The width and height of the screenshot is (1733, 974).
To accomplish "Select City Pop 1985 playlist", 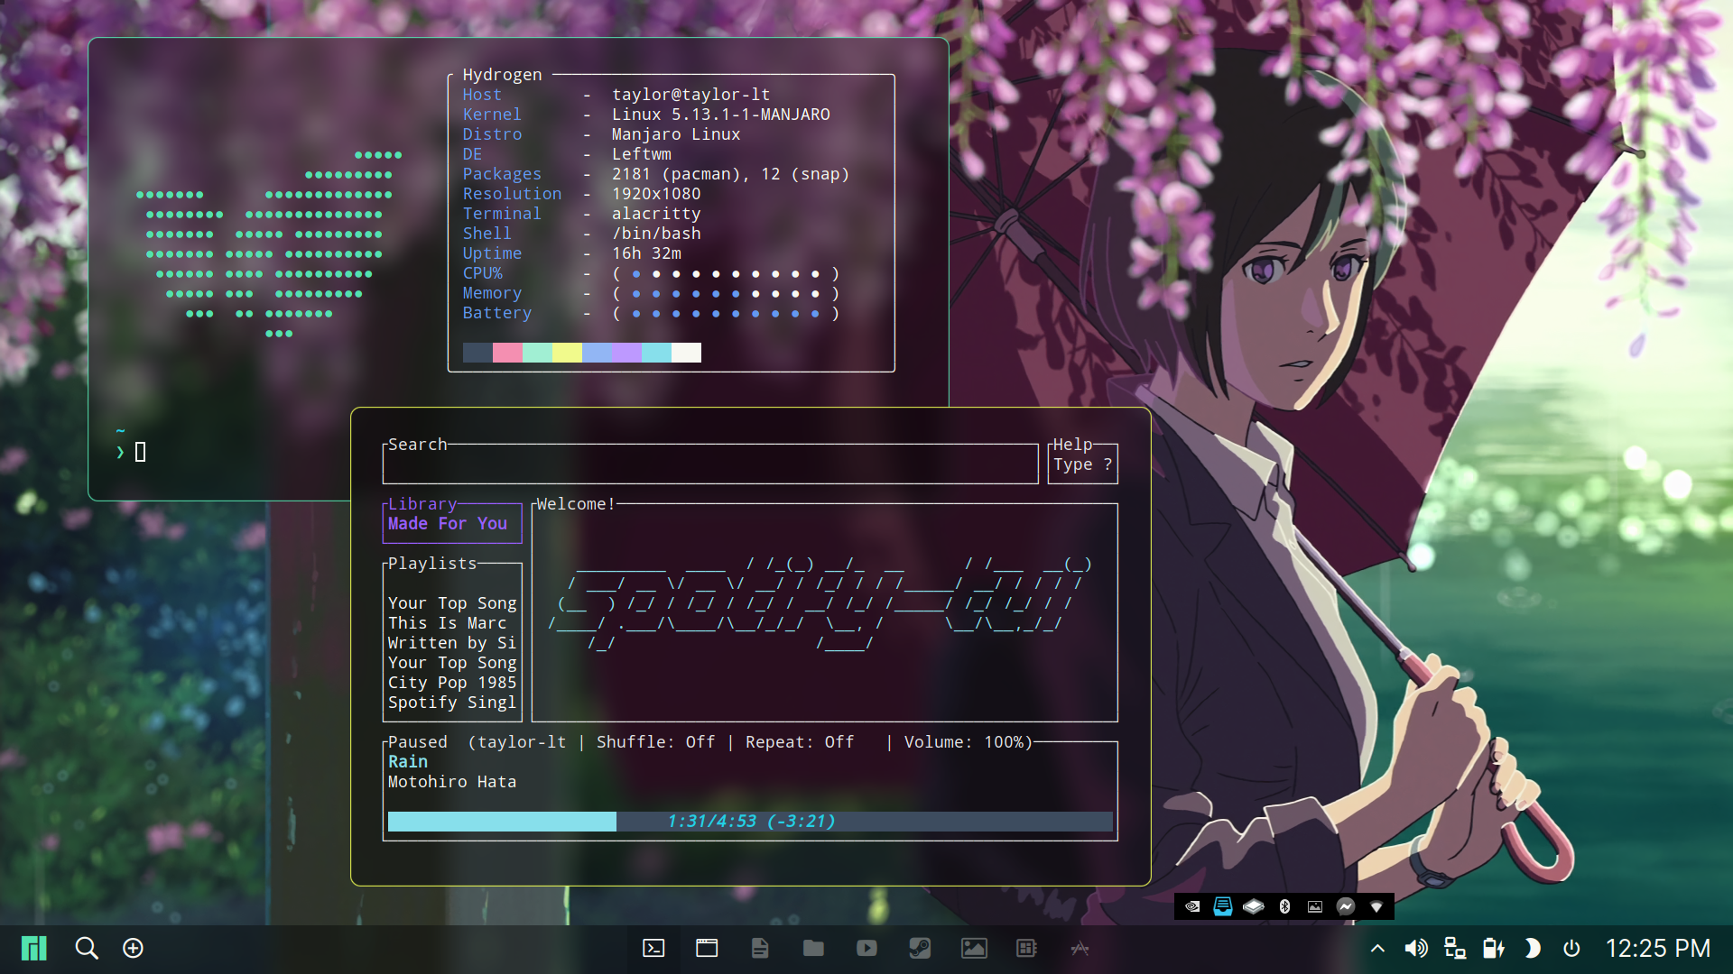I will point(451,683).
